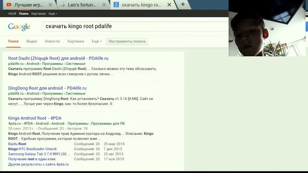Focus the search field with 'скачать kingo root pdalife'

(x=135, y=26)
